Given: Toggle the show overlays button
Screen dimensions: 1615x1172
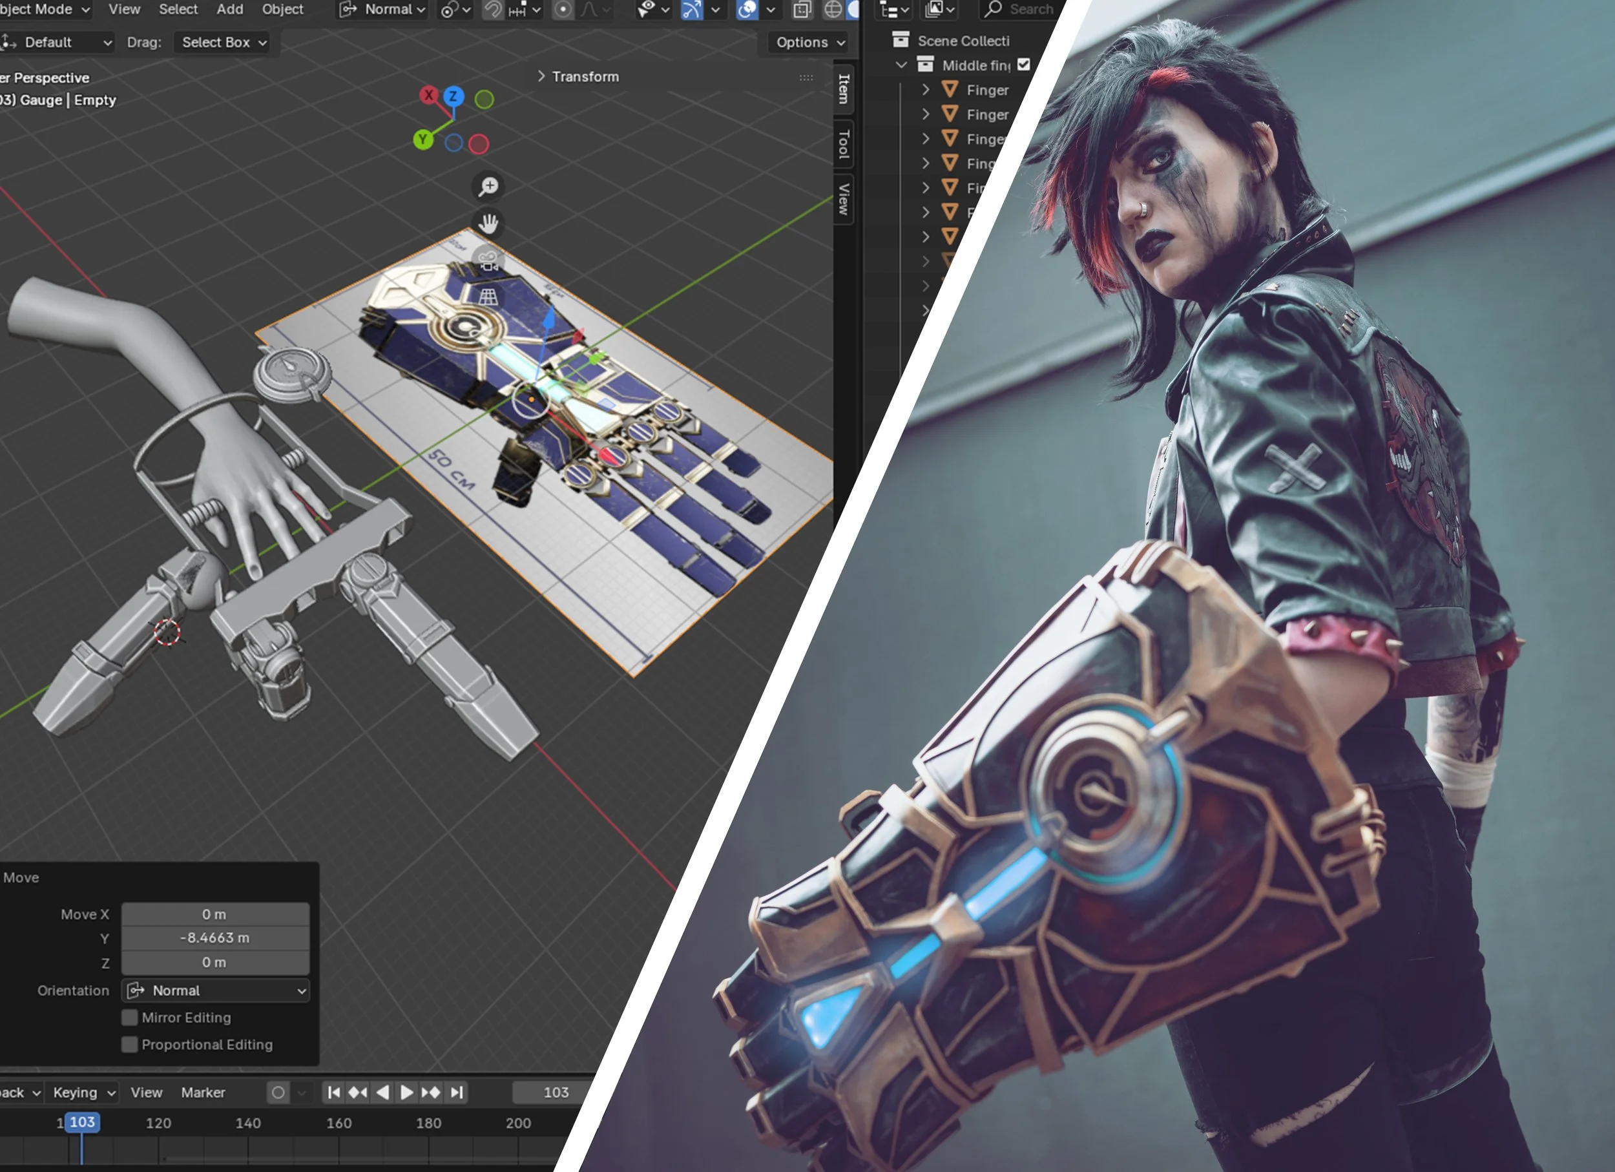Looking at the screenshot, I should [x=746, y=10].
